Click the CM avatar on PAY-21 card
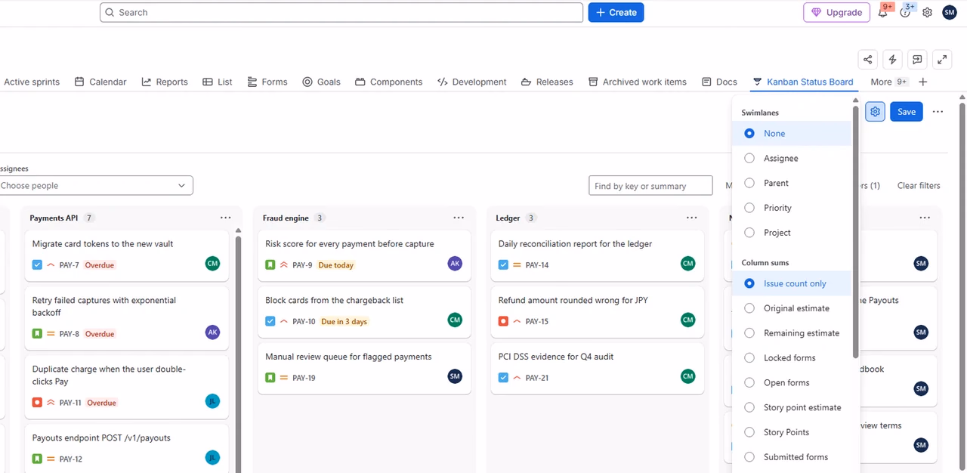Screen dimensions: 967x473 (x=687, y=376)
